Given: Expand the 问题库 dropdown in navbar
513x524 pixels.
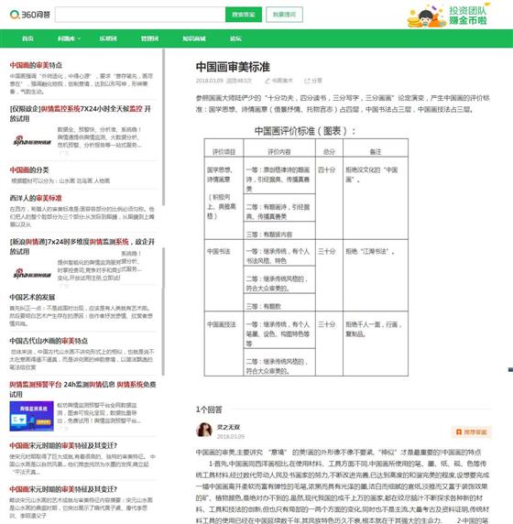Looking at the screenshot, I should (69, 38).
